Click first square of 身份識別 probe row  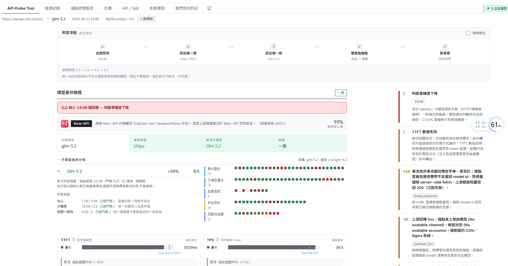point(236,168)
